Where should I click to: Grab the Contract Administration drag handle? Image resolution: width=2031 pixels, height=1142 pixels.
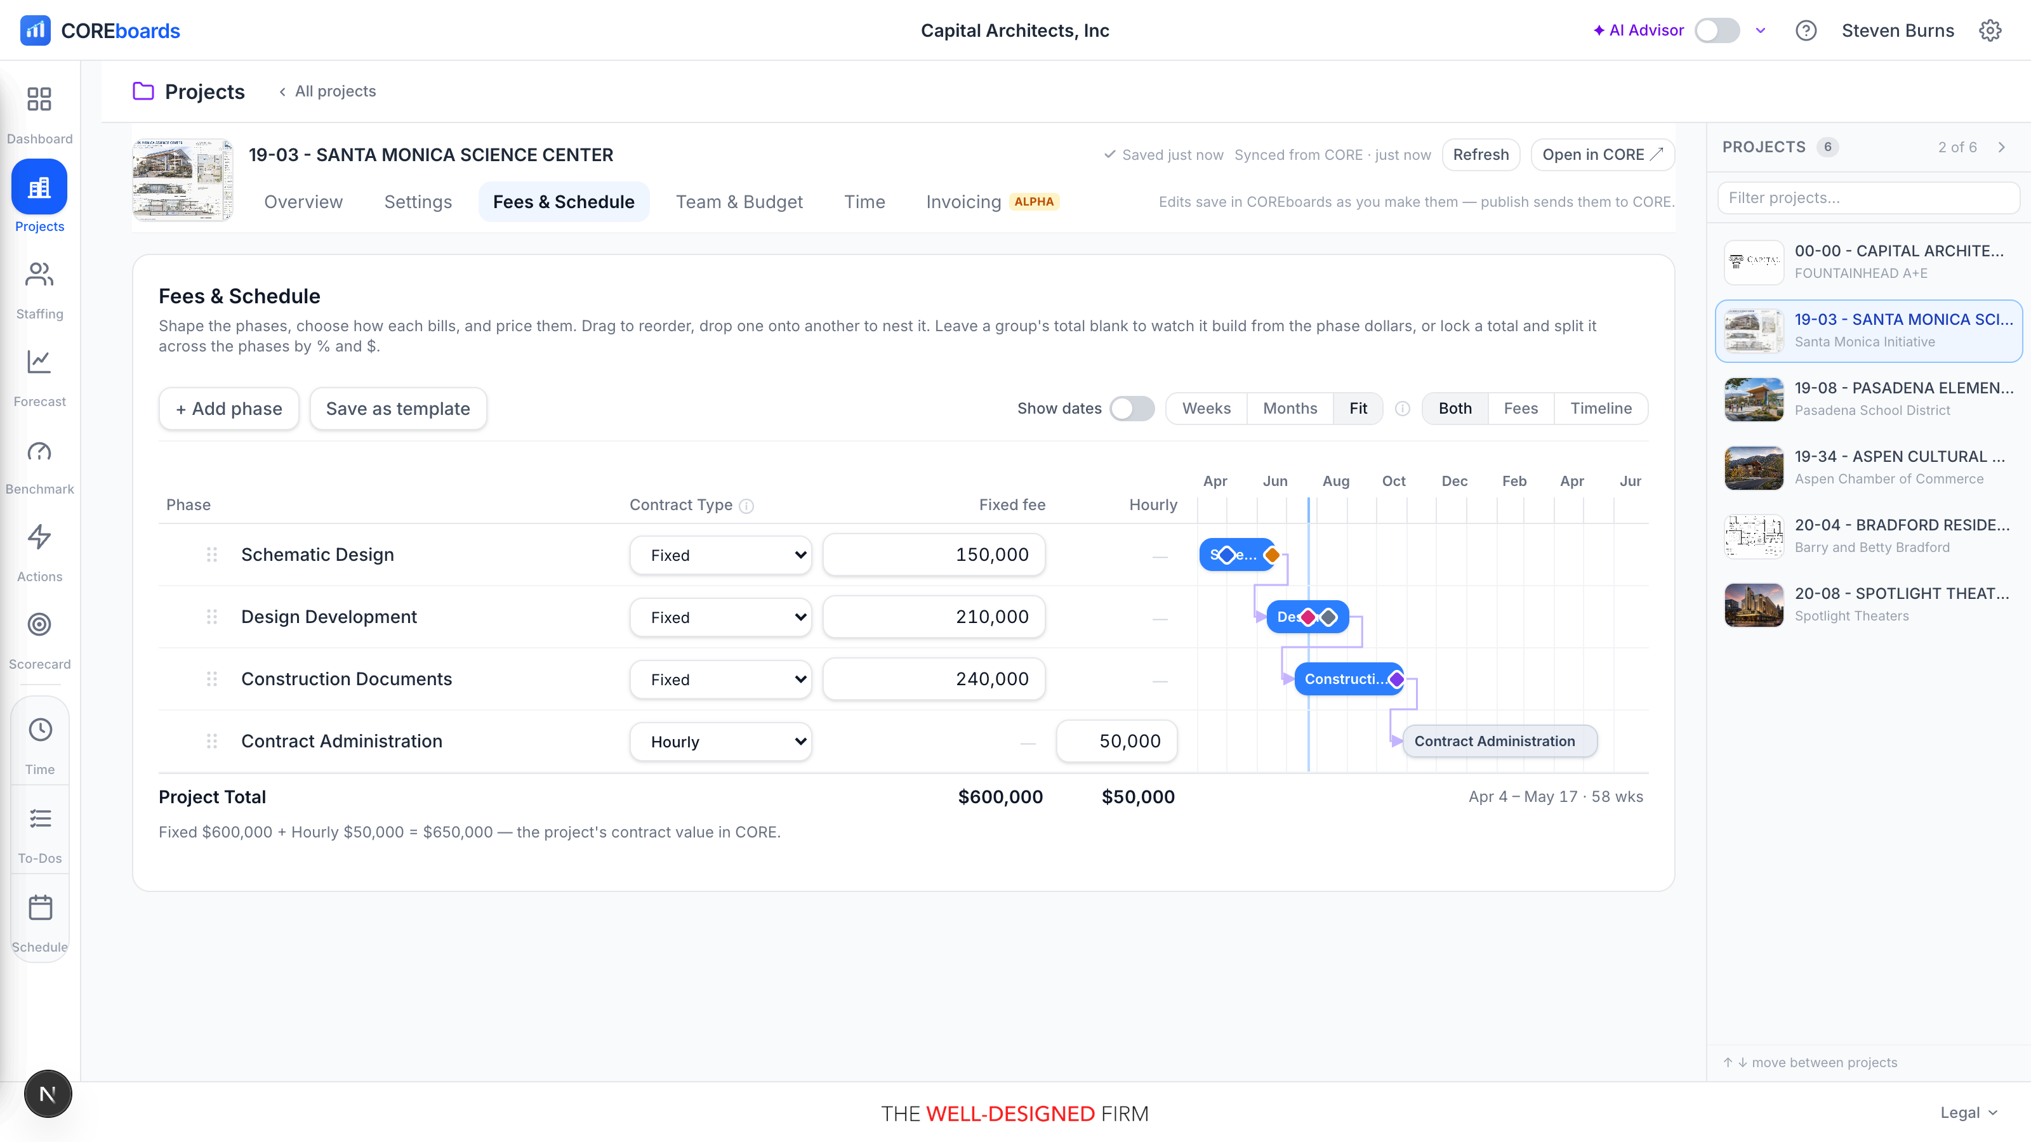211,742
